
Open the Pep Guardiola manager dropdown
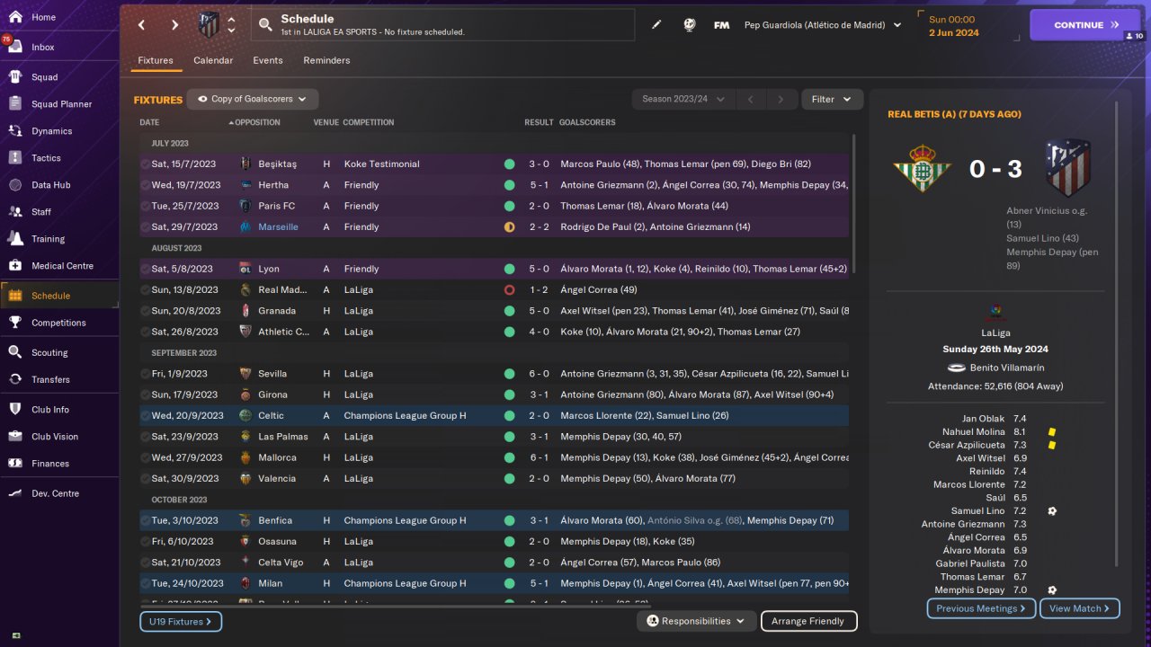point(822,25)
